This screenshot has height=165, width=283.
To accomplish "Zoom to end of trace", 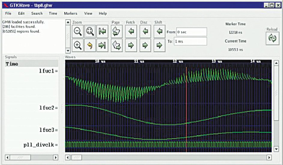I will coord(102,45).
